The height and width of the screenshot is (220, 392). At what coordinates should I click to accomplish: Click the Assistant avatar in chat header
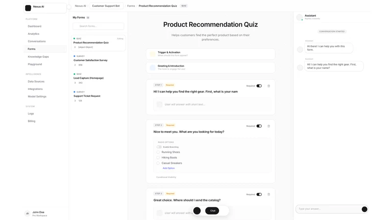point(299,17)
